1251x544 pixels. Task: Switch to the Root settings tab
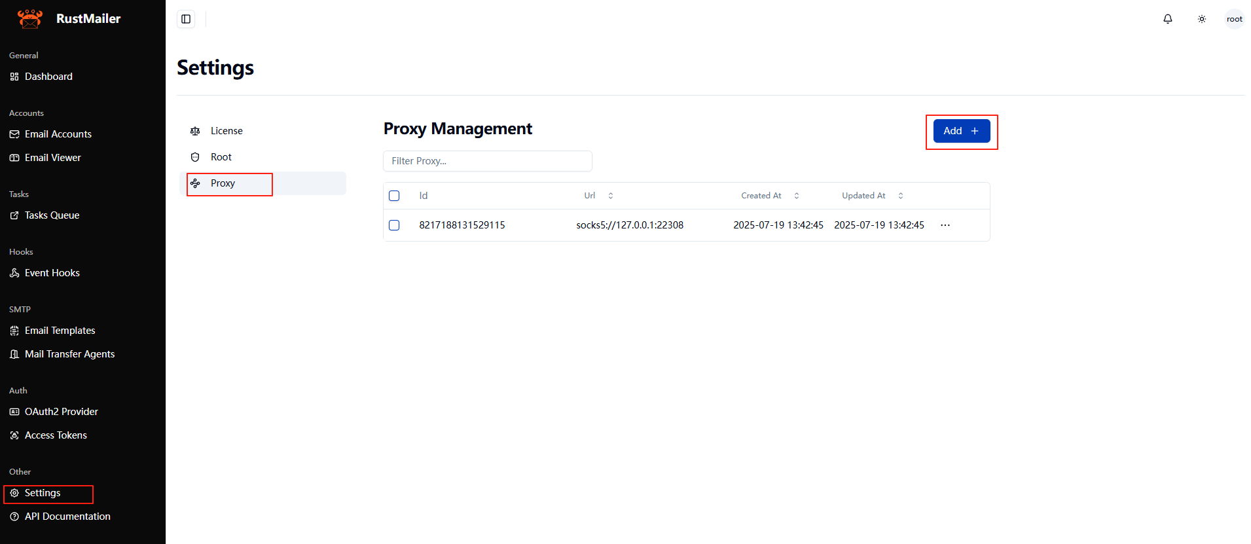[x=263, y=157]
